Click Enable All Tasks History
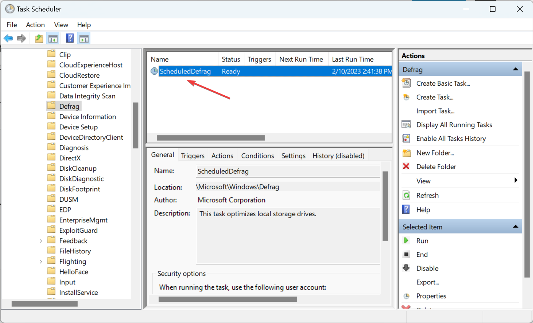 451,139
